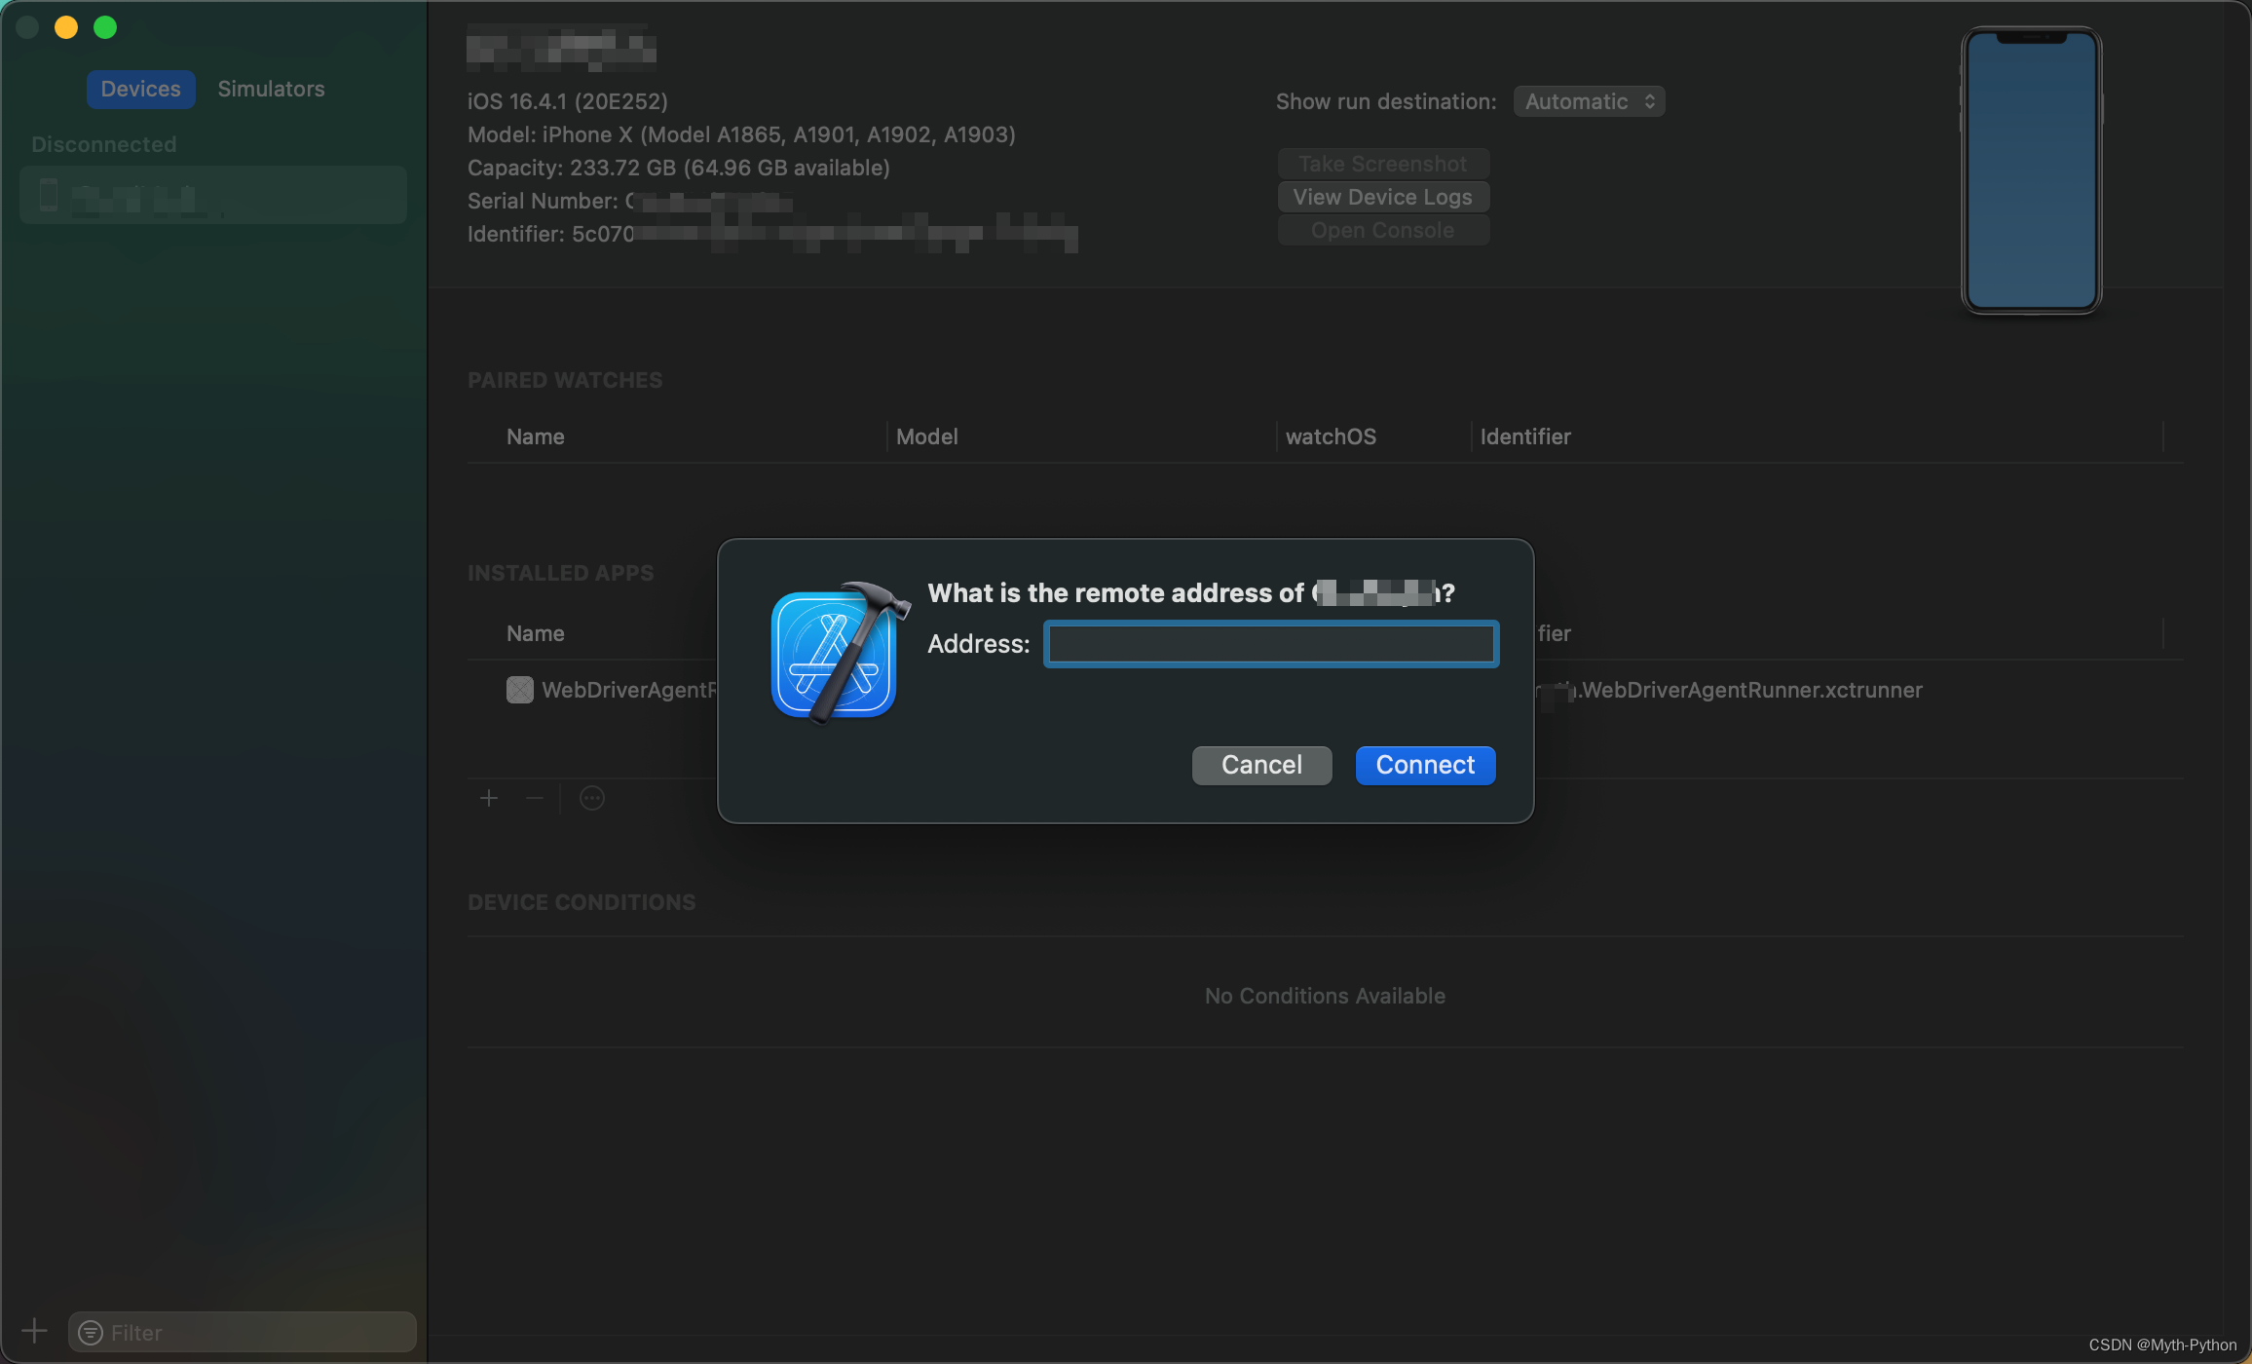Click View Device Logs button
The height and width of the screenshot is (1364, 2252).
point(1382,197)
